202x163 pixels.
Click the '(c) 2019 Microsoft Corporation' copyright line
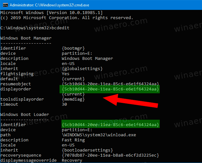pos(67,18)
